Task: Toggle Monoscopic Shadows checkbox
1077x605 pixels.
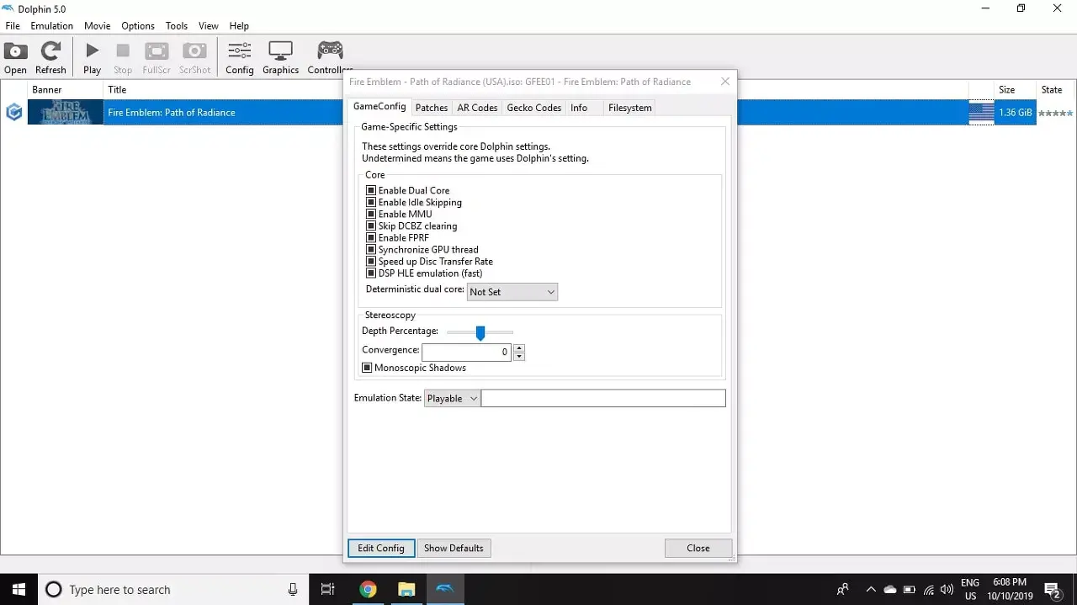Action: coord(367,368)
